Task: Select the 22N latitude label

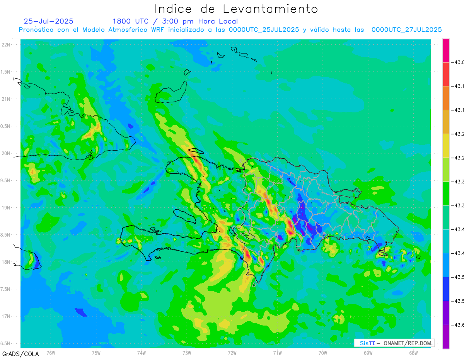Action: (x=7, y=45)
